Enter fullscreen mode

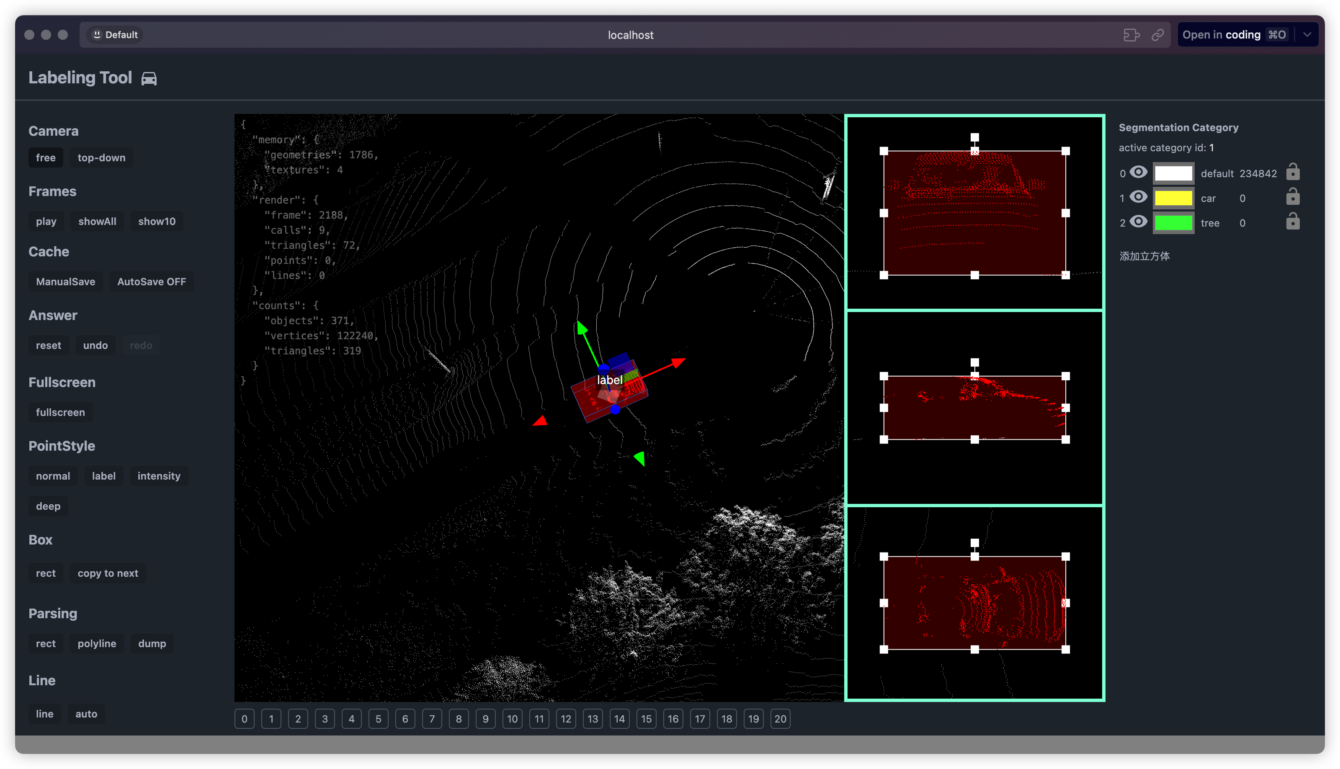[60, 413]
